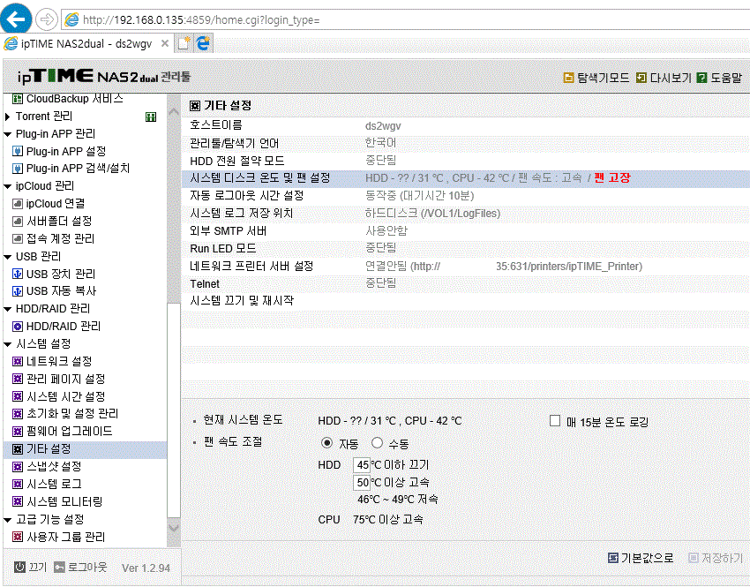Select the 자동 fan speed radio button
Screen dimensions: 750x587
click(326, 443)
